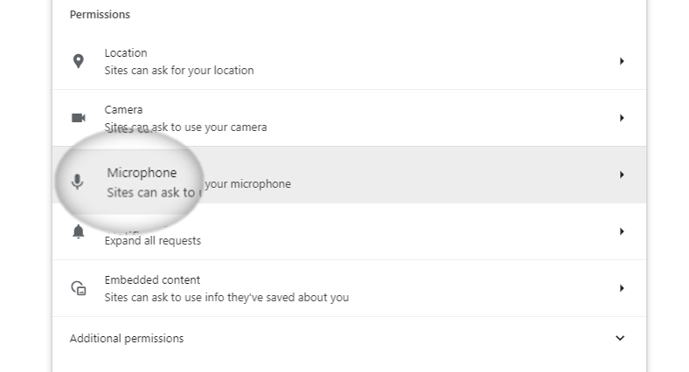Click the Location pin icon
The image size is (689, 372).
coord(78,61)
